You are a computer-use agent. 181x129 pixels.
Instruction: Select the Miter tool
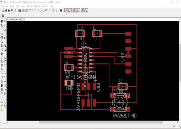(x=5, y=61)
